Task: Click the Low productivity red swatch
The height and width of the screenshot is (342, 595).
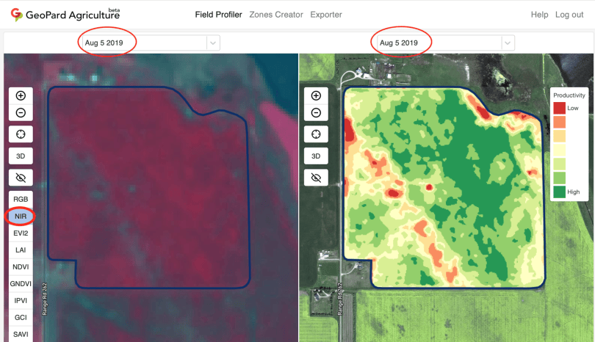Action: [x=559, y=108]
